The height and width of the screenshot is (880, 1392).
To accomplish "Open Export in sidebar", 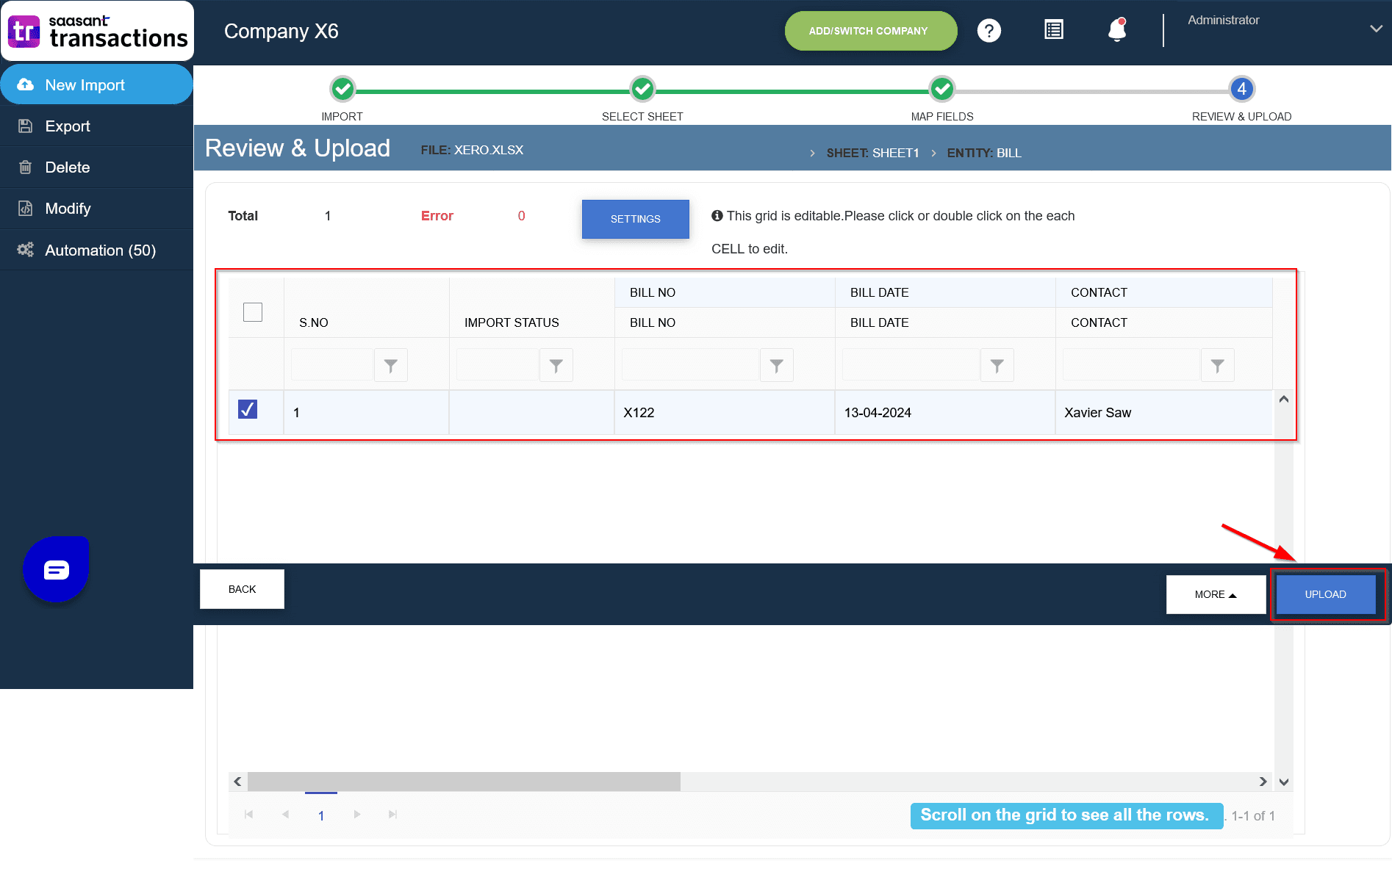I will (96, 126).
